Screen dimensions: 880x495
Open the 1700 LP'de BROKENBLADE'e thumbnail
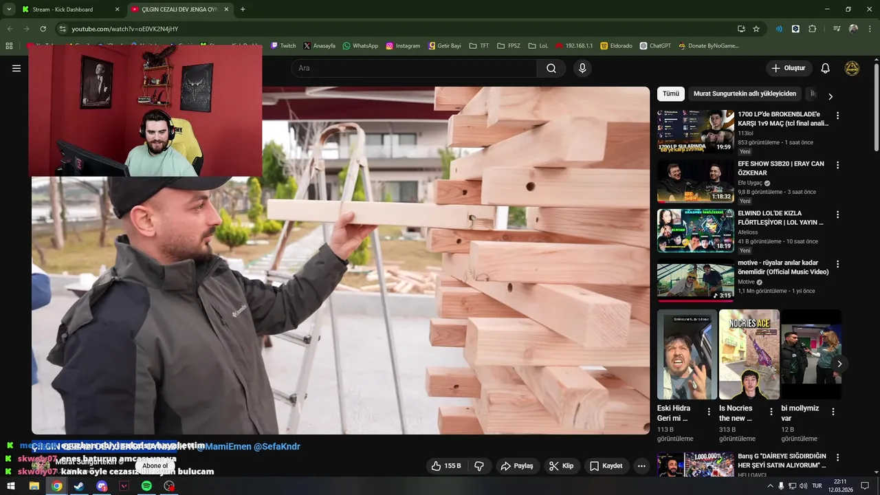(695, 131)
